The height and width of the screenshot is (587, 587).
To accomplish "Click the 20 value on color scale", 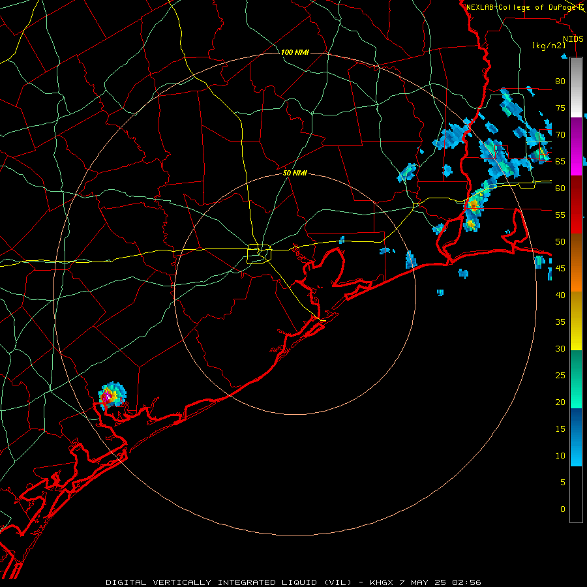I will pyautogui.click(x=560, y=402).
